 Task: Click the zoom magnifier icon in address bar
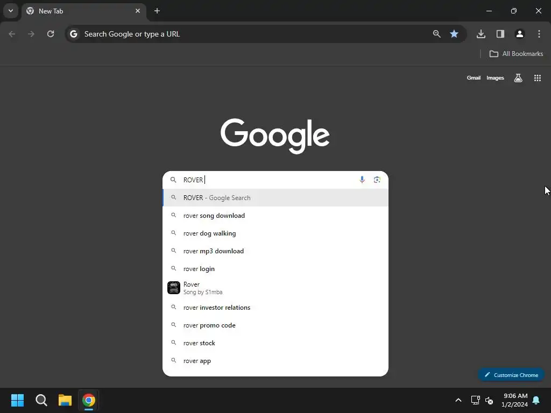[x=437, y=34]
